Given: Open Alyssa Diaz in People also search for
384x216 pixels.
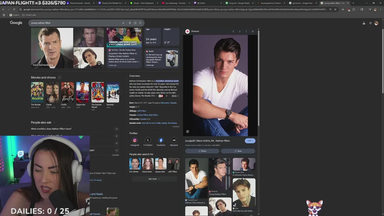Looking at the screenshot, I should coord(160,166).
